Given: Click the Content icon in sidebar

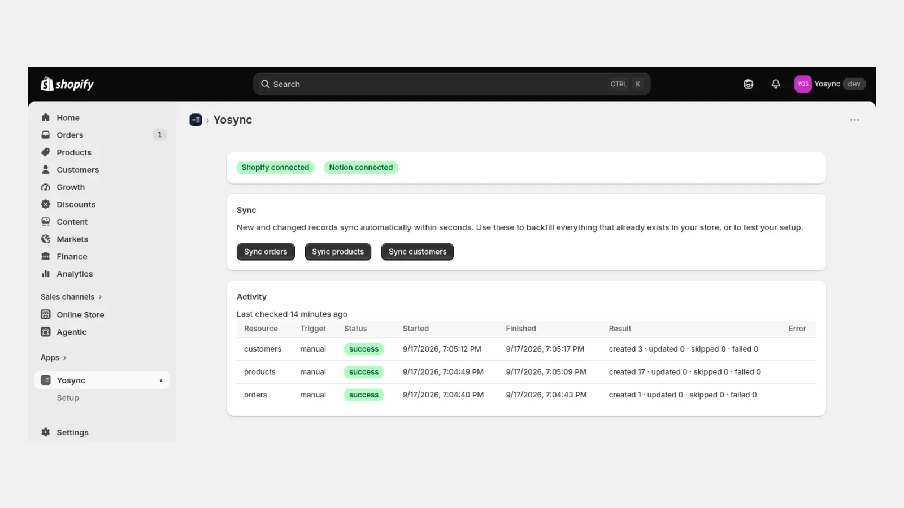Looking at the screenshot, I should click(x=46, y=222).
